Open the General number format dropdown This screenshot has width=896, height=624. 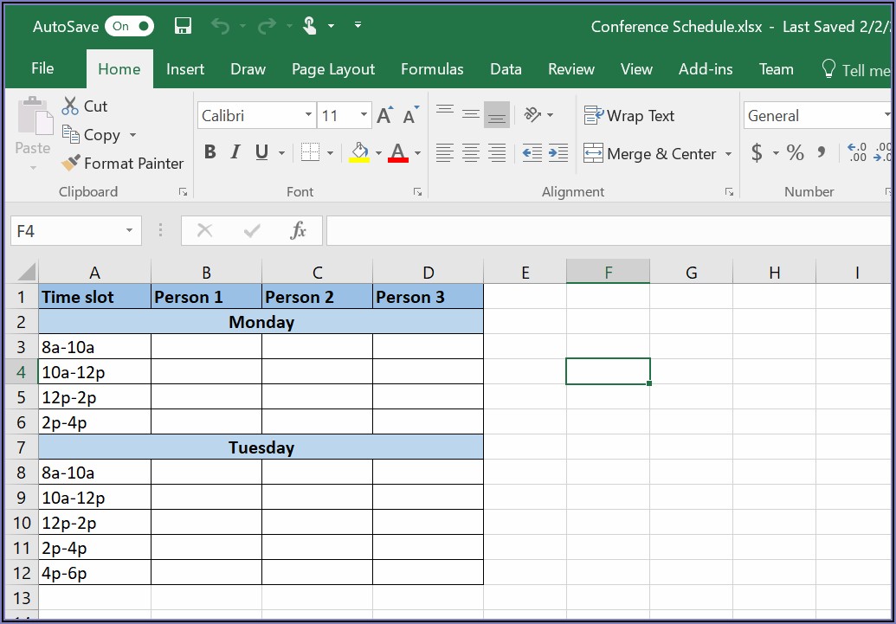886,115
